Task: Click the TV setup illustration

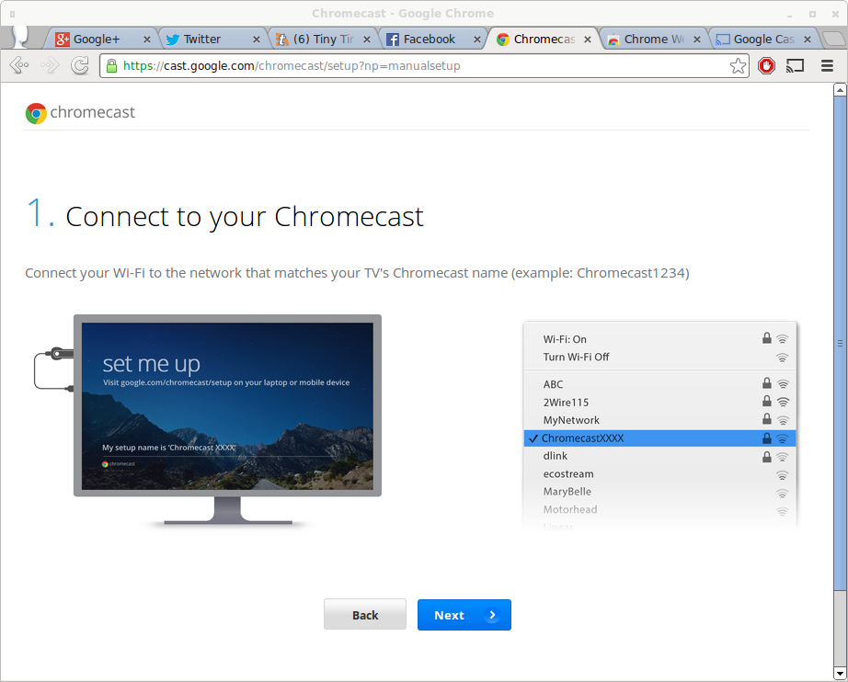Action: click(208, 420)
